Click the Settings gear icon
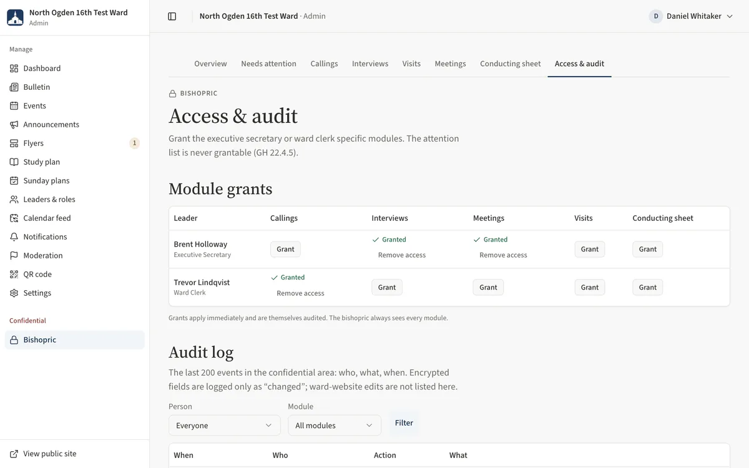The height and width of the screenshot is (468, 749). [x=14, y=293]
